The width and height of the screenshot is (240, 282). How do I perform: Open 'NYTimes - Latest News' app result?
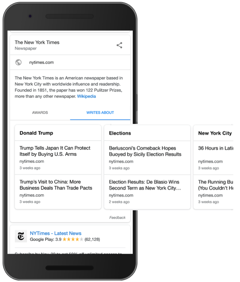[x=55, y=233]
